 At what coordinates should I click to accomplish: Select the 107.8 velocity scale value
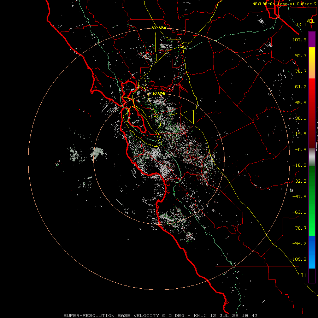coord(299,40)
